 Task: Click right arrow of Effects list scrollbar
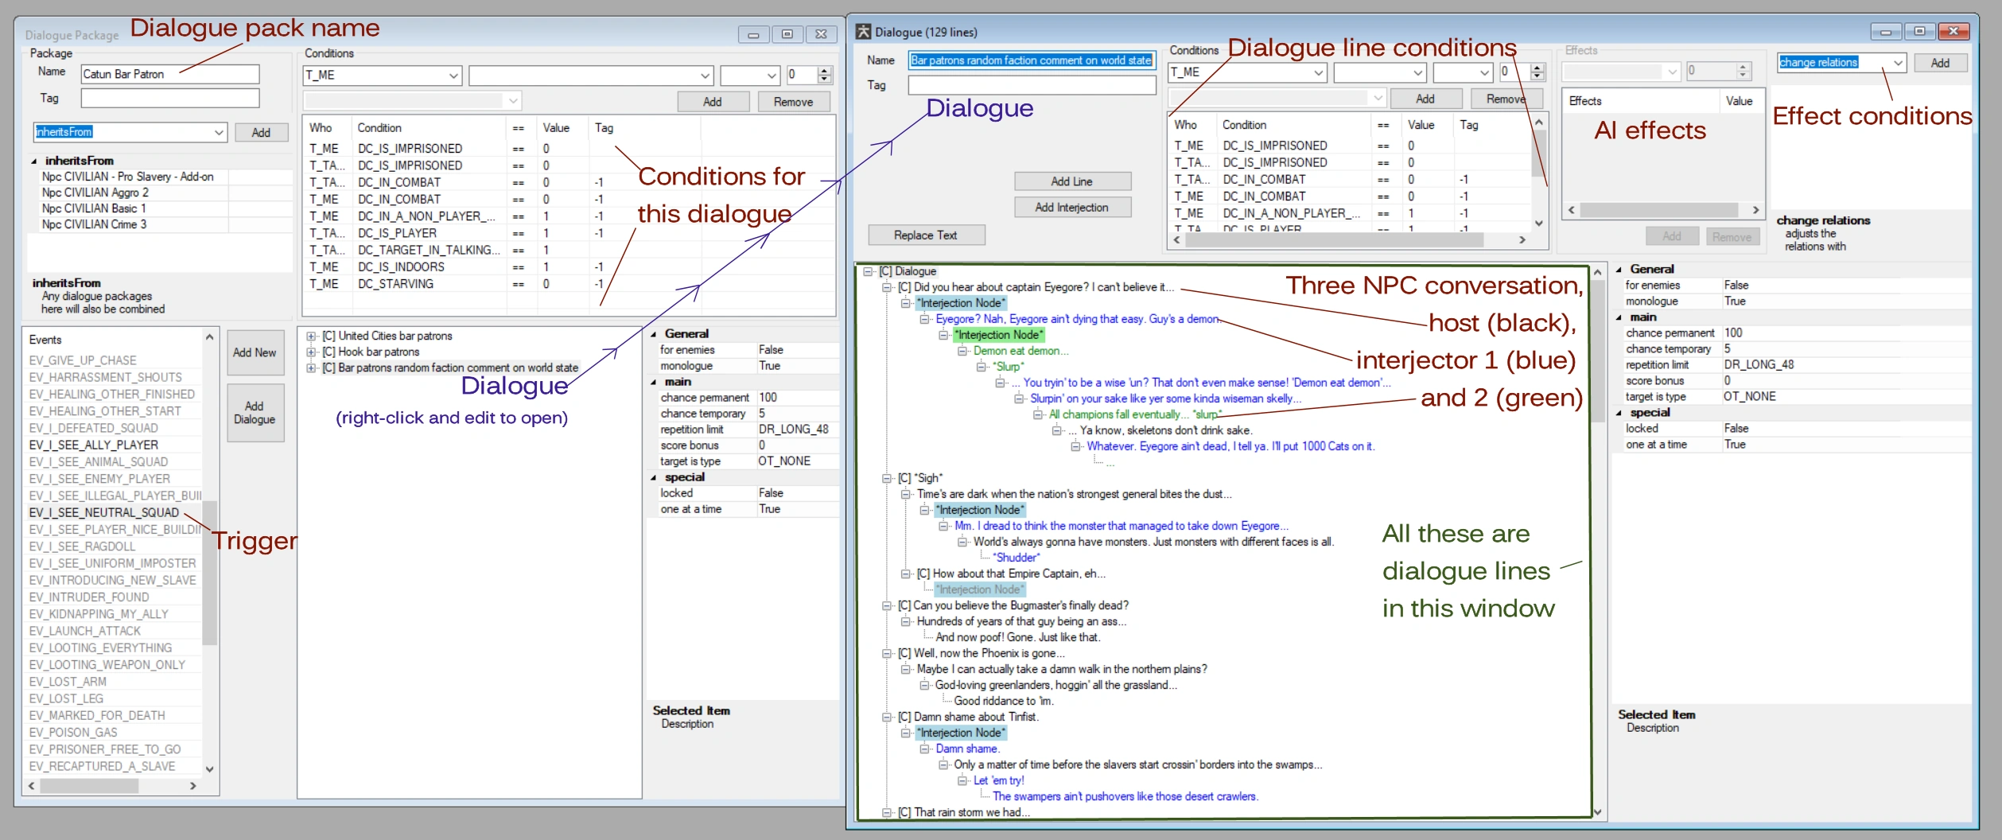[1755, 210]
